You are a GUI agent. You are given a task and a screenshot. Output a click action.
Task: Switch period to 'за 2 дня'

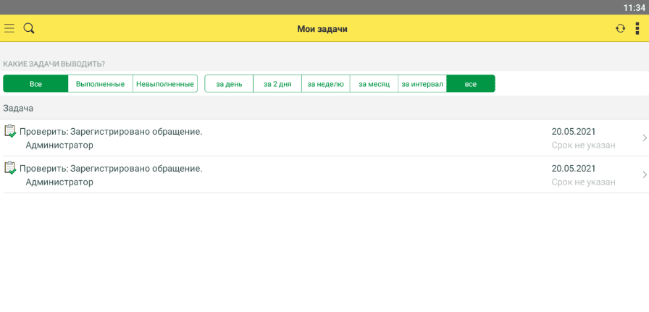coord(277,84)
